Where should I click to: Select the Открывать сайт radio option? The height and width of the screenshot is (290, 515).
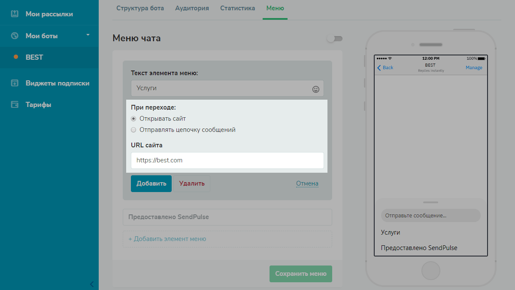click(x=133, y=119)
